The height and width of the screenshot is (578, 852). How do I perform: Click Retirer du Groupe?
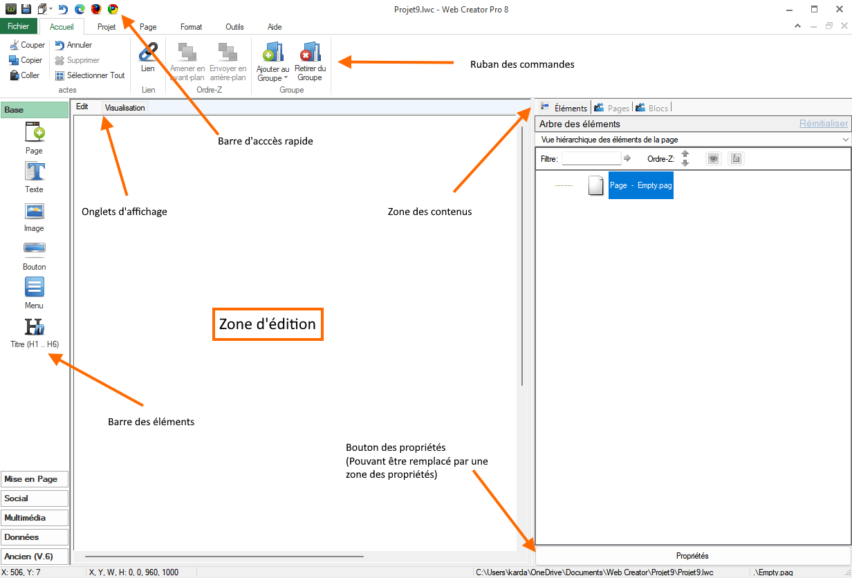[310, 62]
